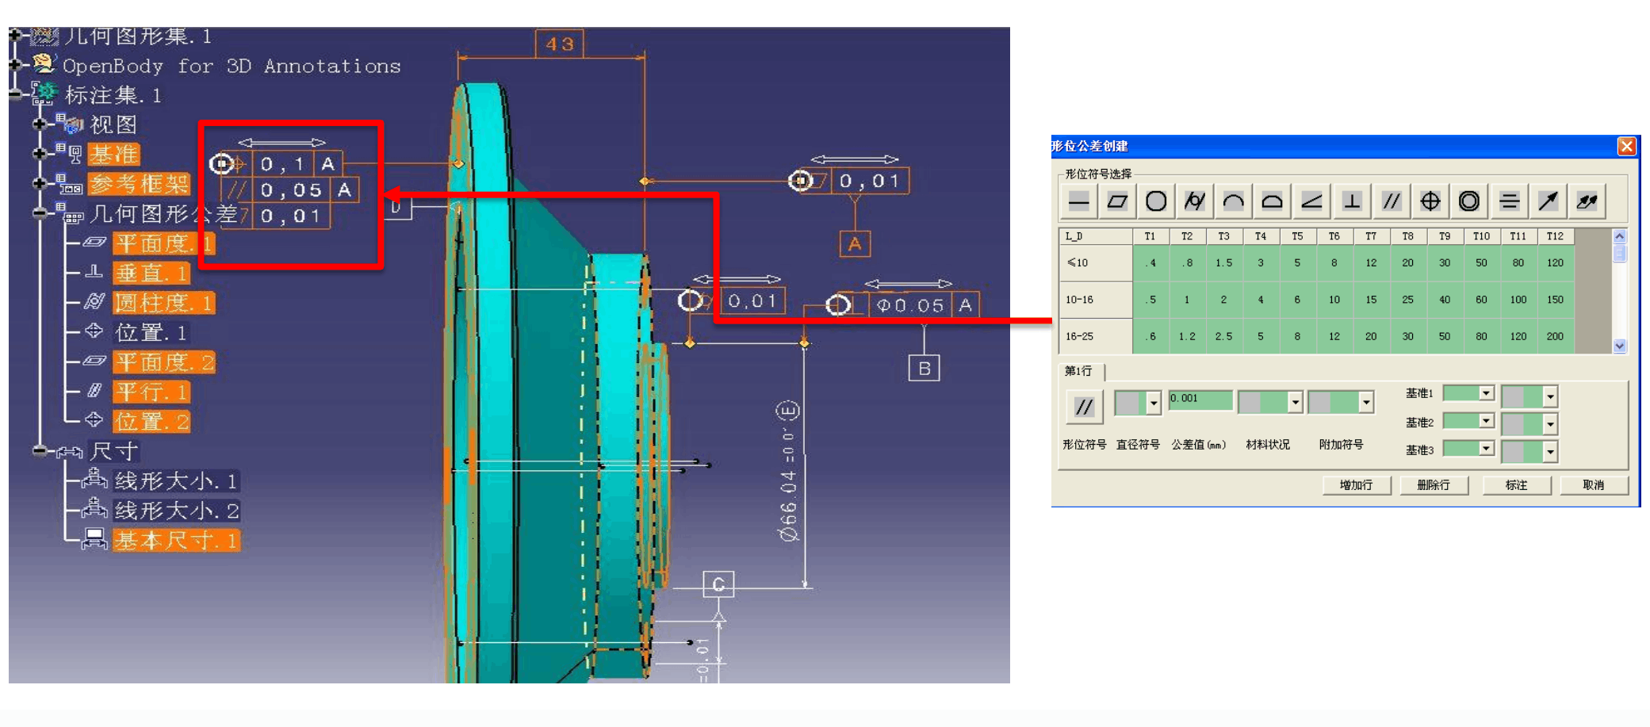The width and height of the screenshot is (1650, 727).
Task: Click the current parallelism symbol button in 第1行
Action: click(x=1084, y=408)
